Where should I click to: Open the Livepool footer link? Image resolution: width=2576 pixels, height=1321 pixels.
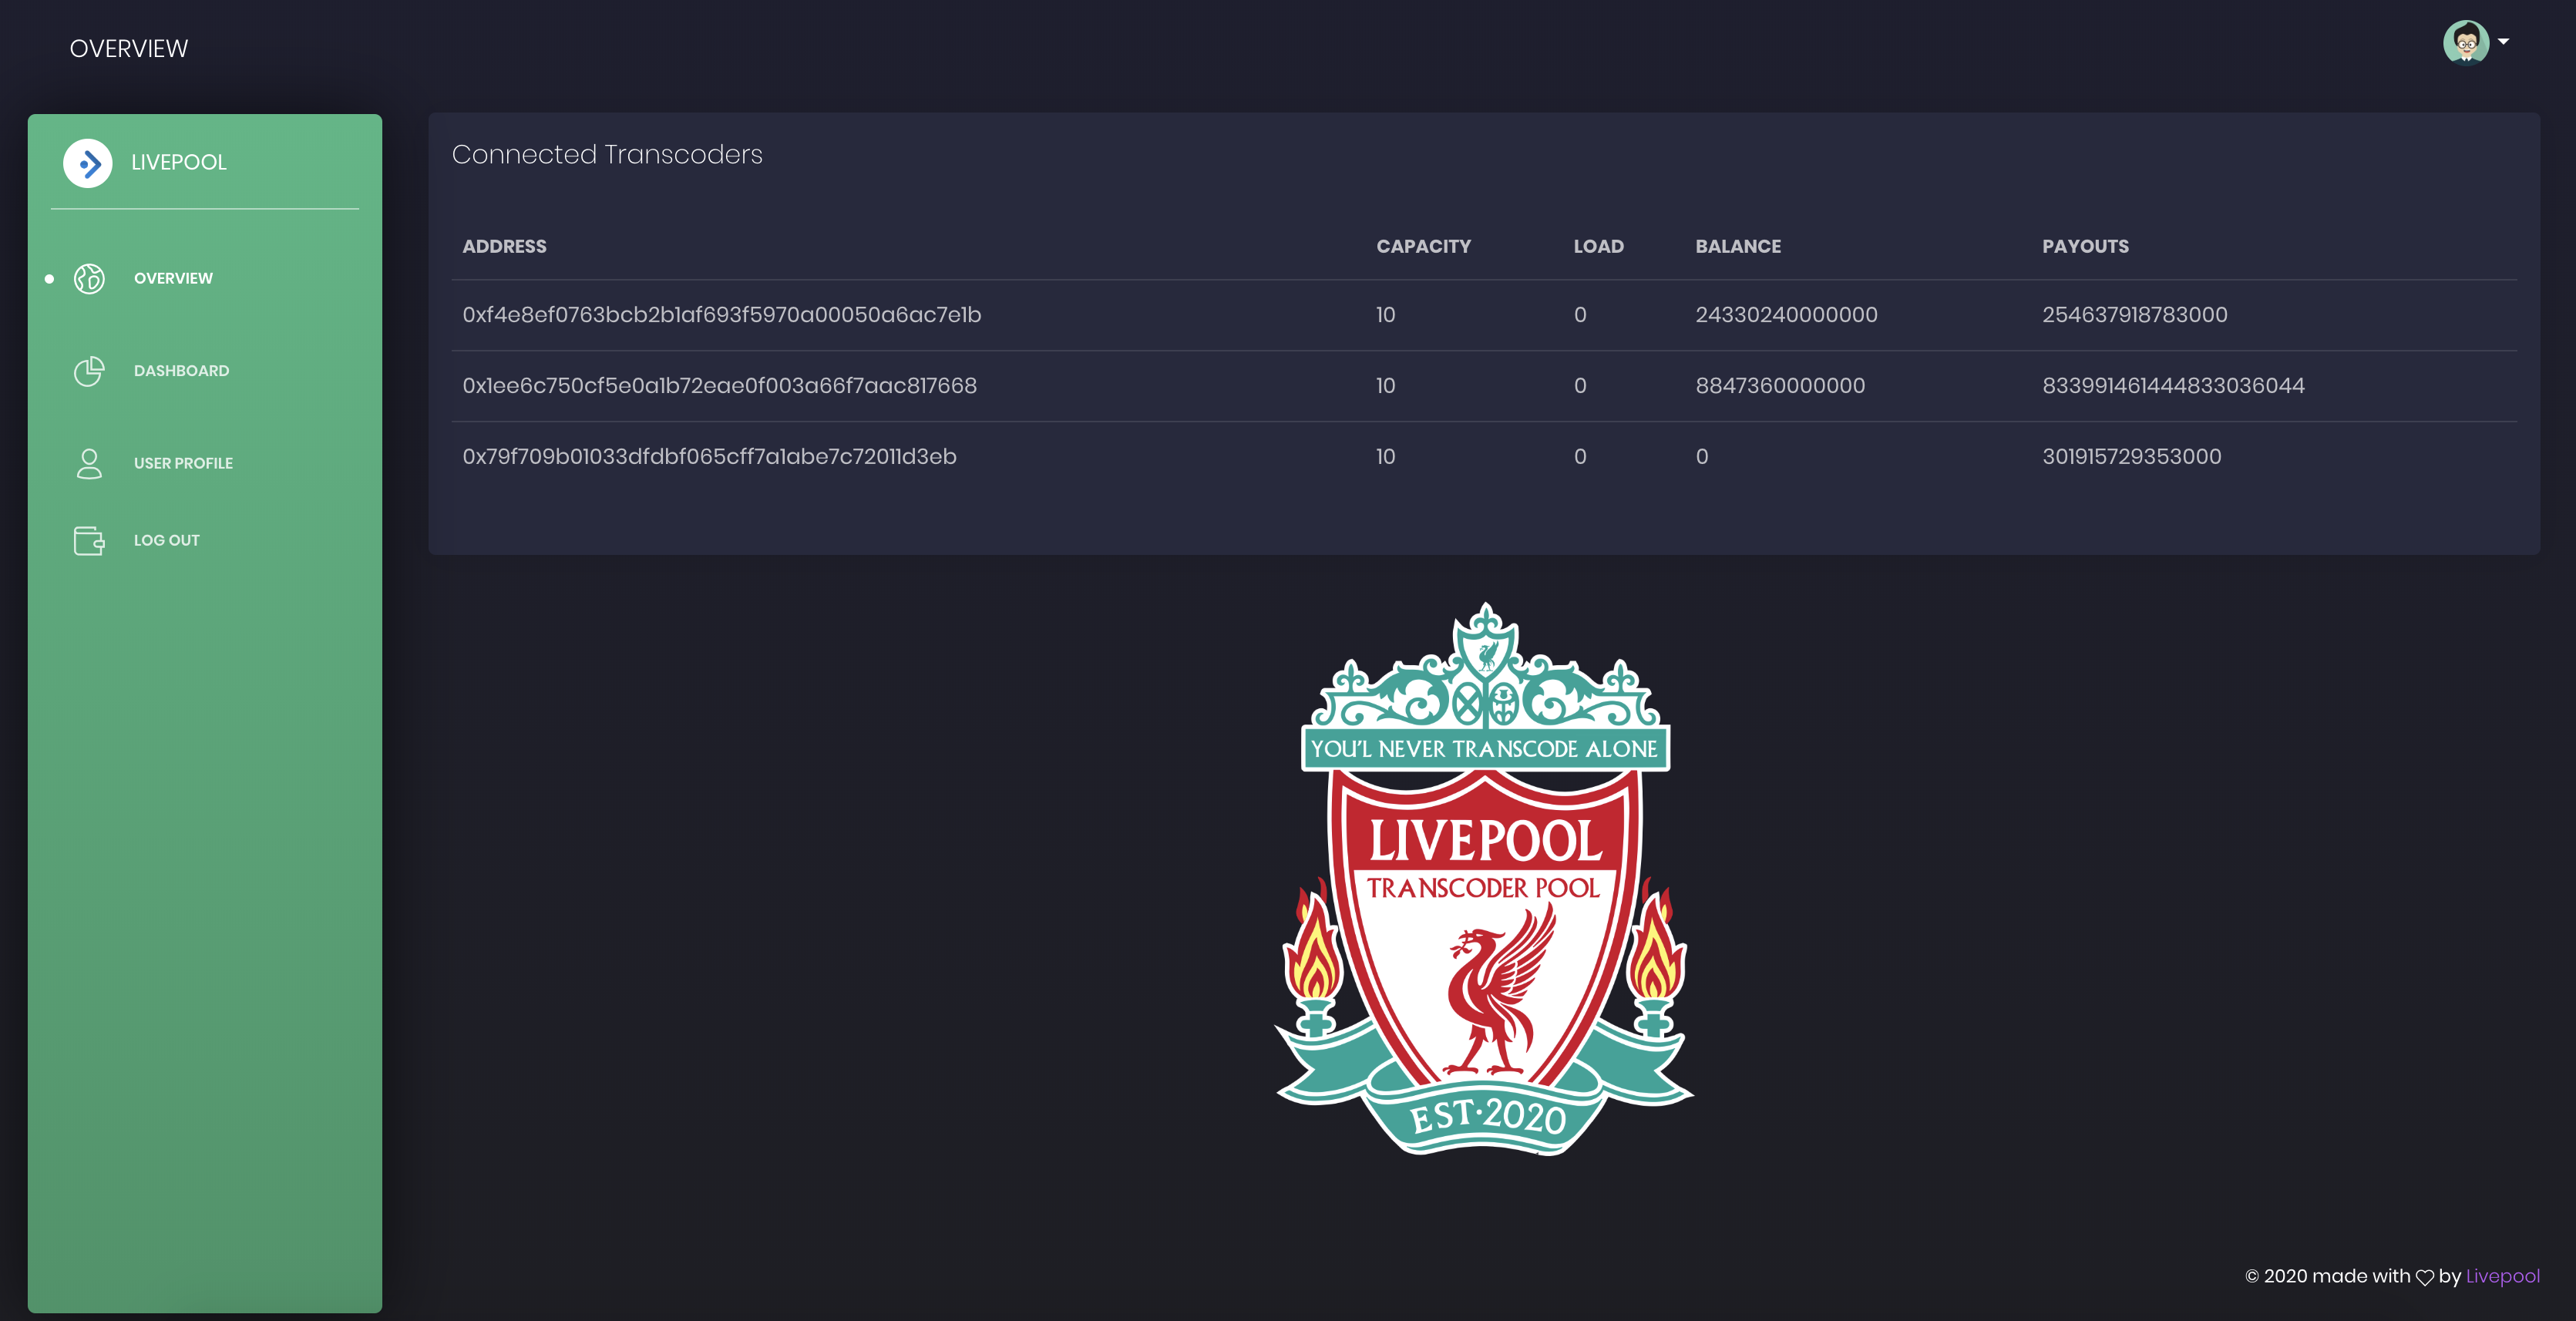[2502, 1276]
